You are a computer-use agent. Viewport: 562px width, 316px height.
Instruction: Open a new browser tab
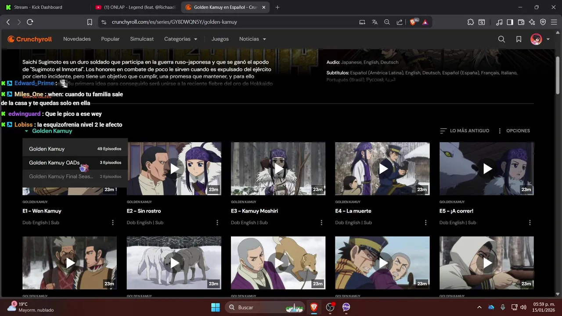(x=277, y=7)
